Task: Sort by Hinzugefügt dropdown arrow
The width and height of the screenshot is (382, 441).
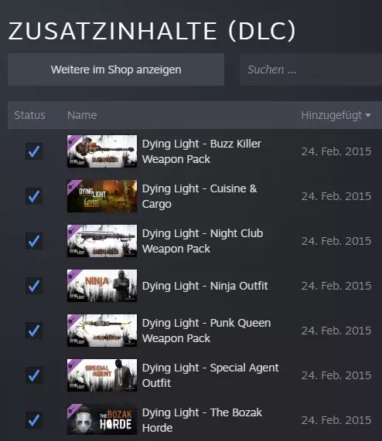Action: (367, 115)
